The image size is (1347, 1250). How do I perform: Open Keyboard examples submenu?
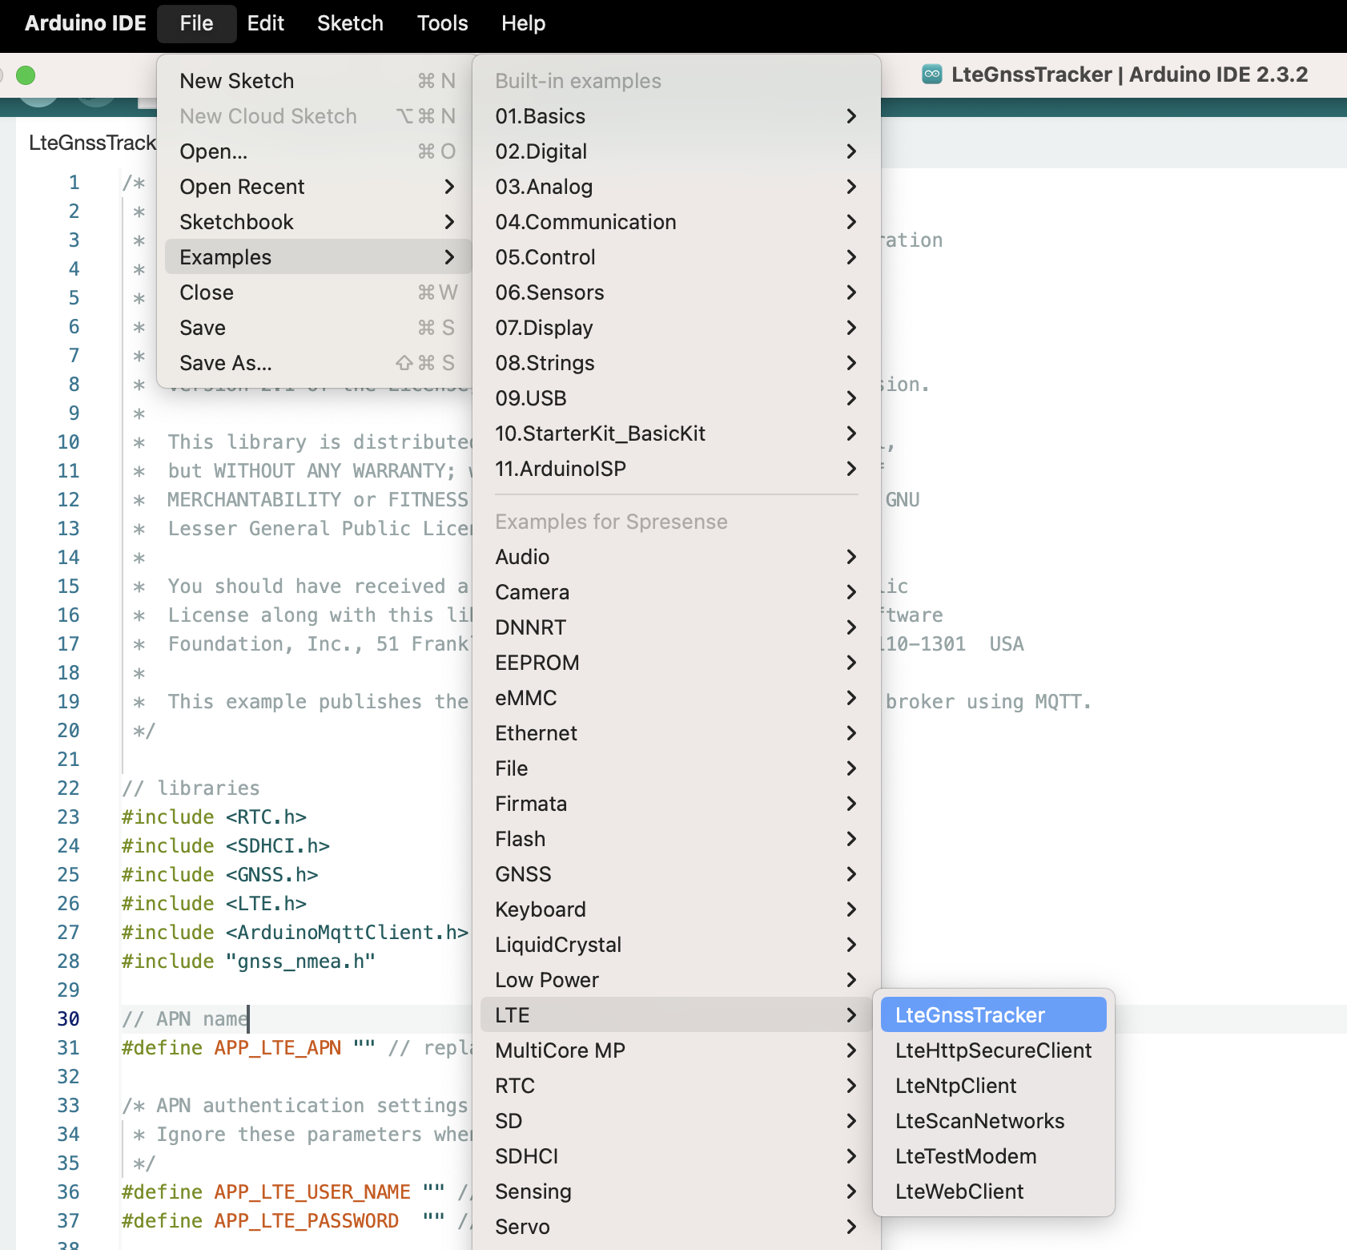pos(677,909)
